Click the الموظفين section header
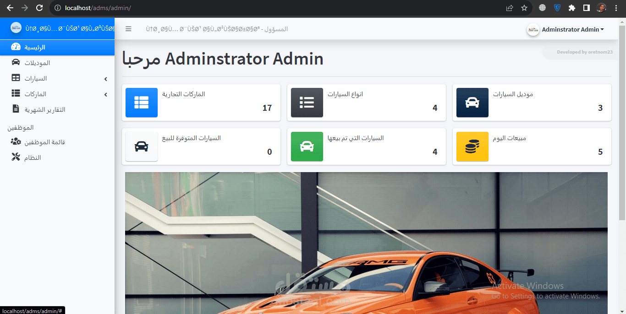626x314 pixels. (x=21, y=127)
